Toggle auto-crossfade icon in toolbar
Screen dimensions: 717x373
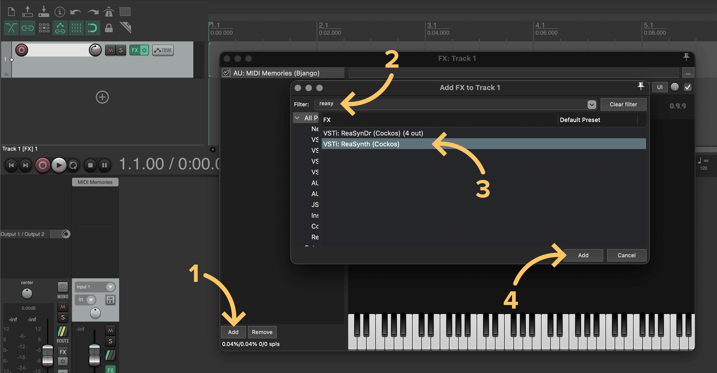[x=11, y=28]
